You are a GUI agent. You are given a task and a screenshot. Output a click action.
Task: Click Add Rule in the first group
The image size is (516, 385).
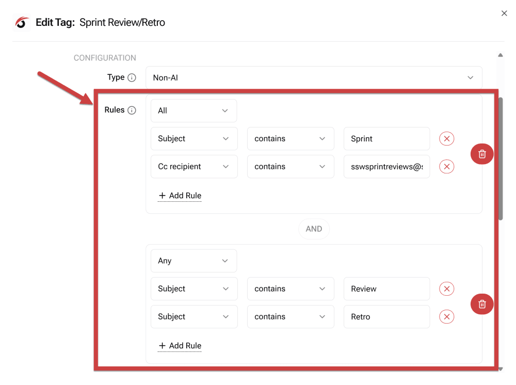[180, 196]
